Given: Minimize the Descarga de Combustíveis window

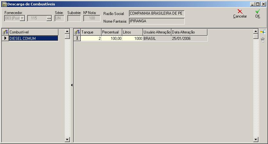Looking at the screenshot, I should (x=253, y=4).
